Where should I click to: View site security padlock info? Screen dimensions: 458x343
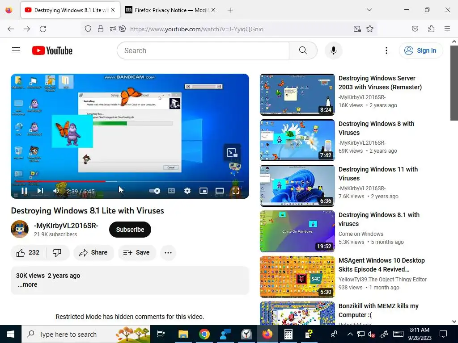click(x=101, y=29)
